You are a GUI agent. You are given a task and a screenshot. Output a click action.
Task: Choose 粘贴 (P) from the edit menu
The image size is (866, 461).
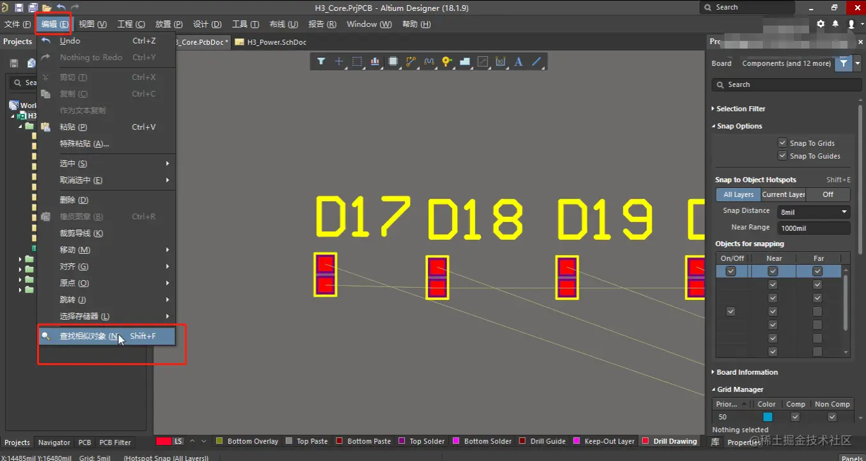(x=106, y=127)
